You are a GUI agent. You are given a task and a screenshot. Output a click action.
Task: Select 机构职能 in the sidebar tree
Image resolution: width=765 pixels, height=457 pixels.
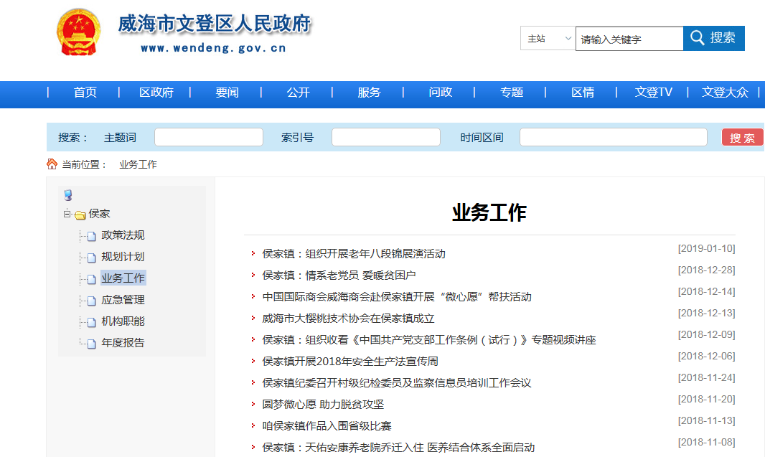pyautogui.click(x=123, y=321)
